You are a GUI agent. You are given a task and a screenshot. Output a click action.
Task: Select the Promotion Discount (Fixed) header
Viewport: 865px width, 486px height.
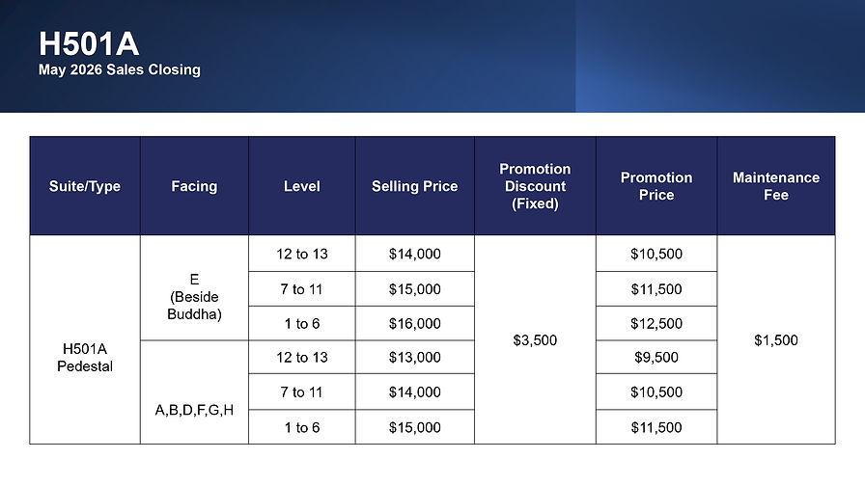(x=535, y=186)
